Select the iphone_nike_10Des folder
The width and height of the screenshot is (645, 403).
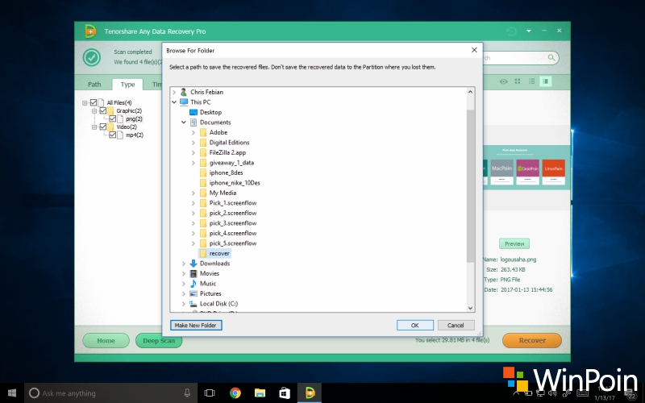(x=235, y=183)
